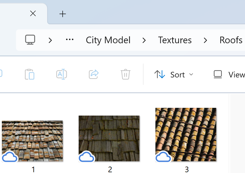This screenshot has width=245, height=173.
Task: Click cloud sync icon on image 1
Action: [x=10, y=157]
